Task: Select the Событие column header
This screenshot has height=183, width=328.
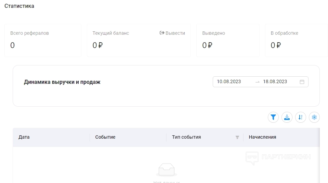Action: pyautogui.click(x=105, y=137)
